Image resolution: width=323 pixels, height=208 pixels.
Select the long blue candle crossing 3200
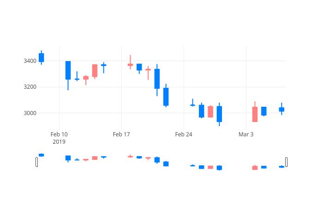pos(157,79)
